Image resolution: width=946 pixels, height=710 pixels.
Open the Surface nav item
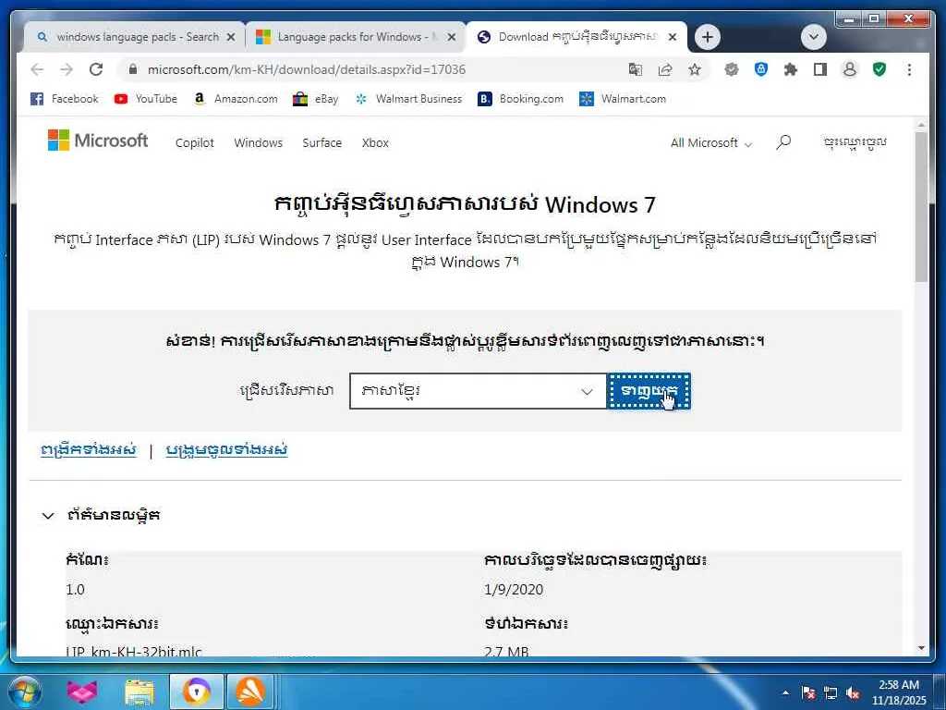pyautogui.click(x=321, y=143)
